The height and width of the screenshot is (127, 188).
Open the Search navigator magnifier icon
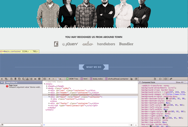(23, 79)
